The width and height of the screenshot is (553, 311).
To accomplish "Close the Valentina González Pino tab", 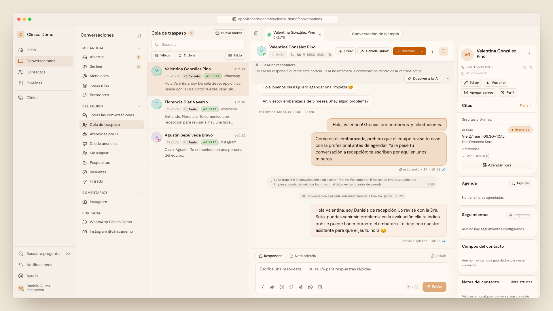I will [320, 35].
